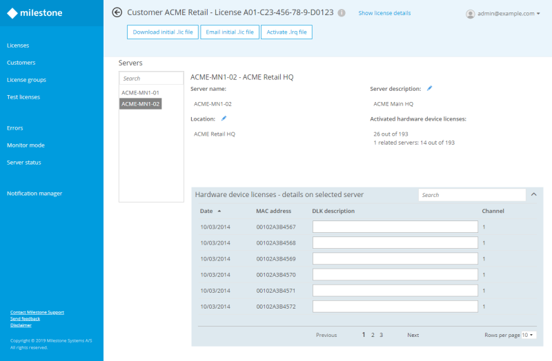Click '1 related servers: 14 out of 193'
This screenshot has height=361, width=552.
pos(414,143)
